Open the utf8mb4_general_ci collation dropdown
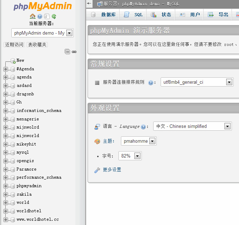 [197, 82]
